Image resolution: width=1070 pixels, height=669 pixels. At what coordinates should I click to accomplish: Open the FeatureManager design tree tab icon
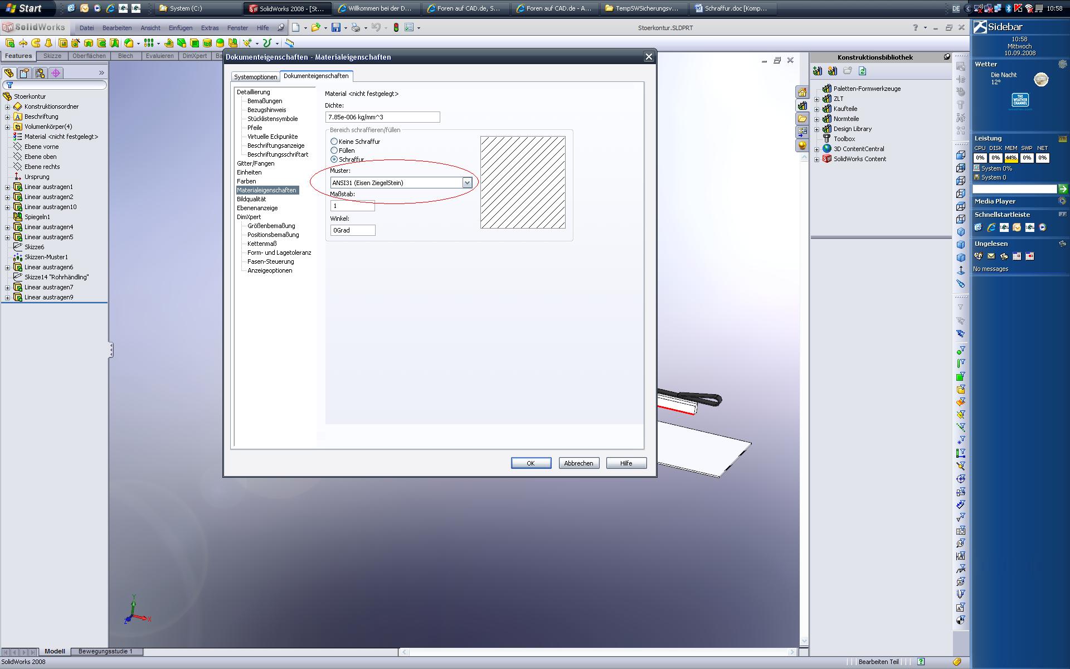(9, 73)
